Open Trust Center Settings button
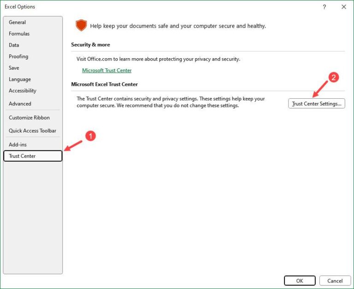Screen dimensions: 354x289 pyautogui.click(x=317, y=104)
